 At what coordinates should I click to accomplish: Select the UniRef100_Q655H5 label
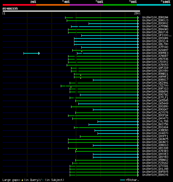tap(155, 101)
